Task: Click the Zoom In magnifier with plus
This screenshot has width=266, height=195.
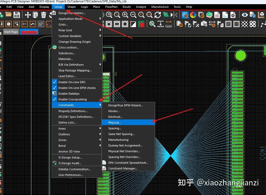Action: click(x=125, y=15)
